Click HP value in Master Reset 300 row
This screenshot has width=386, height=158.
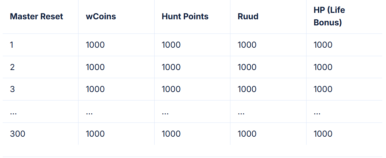pos(323,134)
